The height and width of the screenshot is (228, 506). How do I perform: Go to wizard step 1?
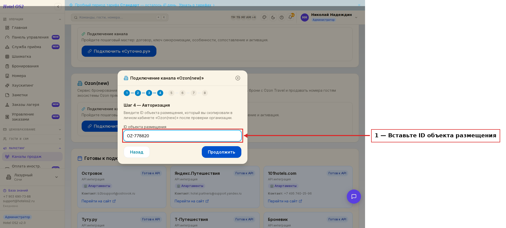(x=127, y=93)
